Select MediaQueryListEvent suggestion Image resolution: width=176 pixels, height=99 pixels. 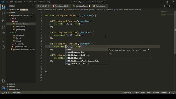87,55
